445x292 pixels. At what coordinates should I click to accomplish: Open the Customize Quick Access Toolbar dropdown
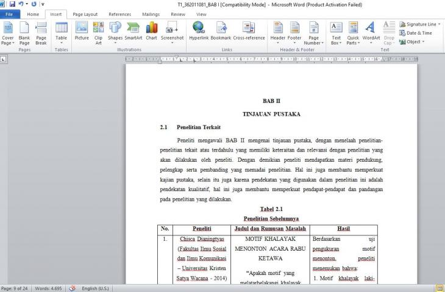pyautogui.click(x=43, y=4)
